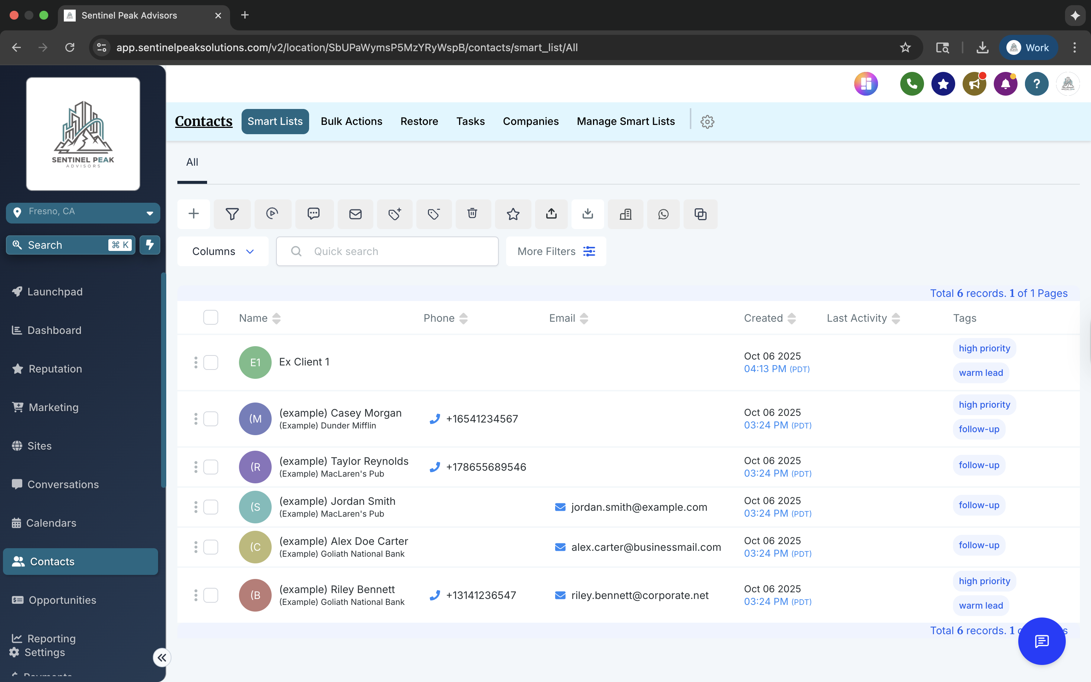Click the Delete contacts trash icon

point(473,214)
